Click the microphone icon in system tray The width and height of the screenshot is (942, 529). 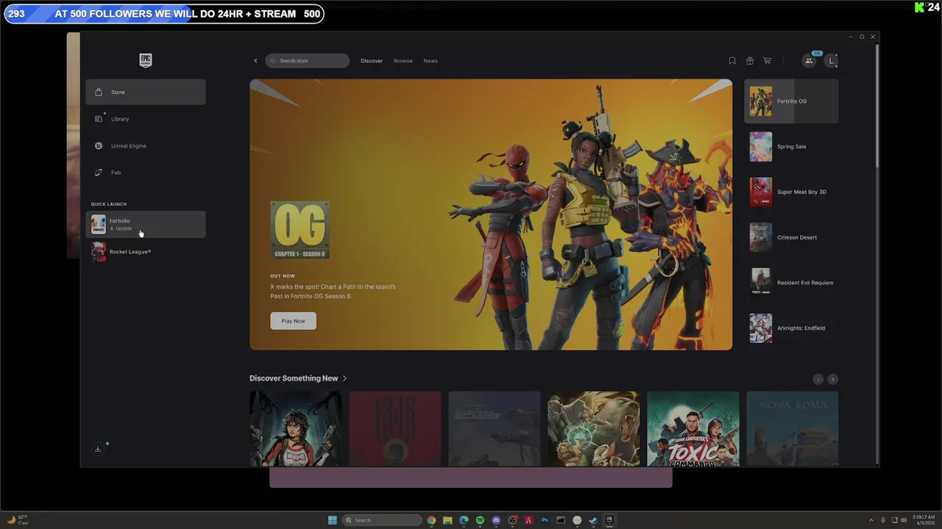click(883, 520)
